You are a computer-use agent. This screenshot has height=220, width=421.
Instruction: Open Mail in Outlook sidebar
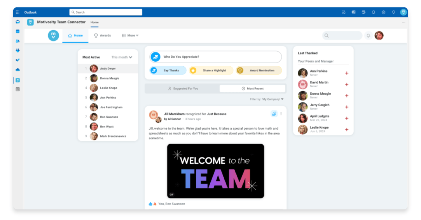(x=18, y=22)
